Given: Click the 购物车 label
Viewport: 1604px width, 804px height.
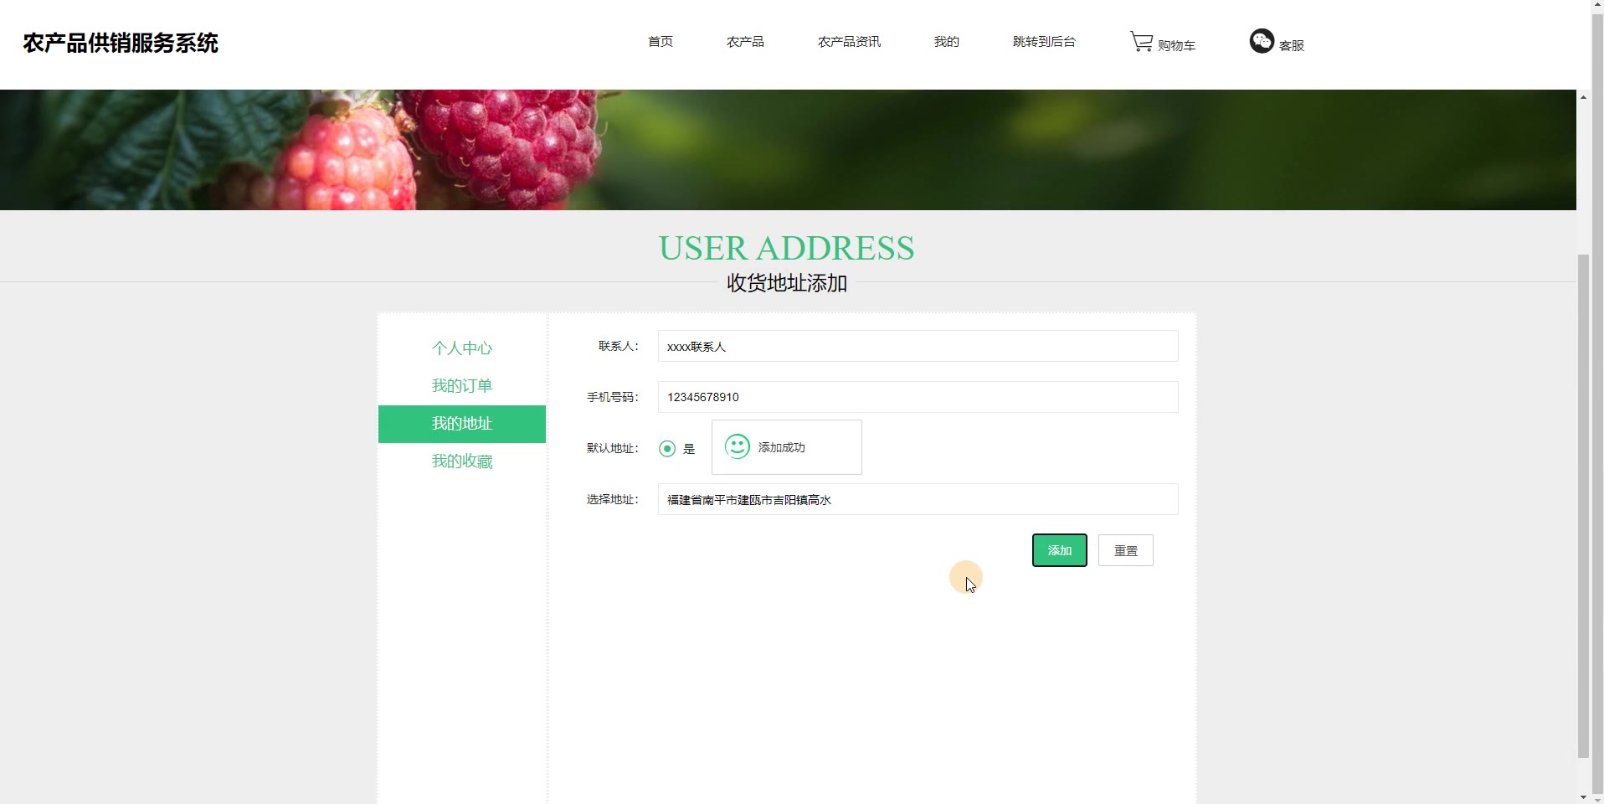Looking at the screenshot, I should [1176, 45].
